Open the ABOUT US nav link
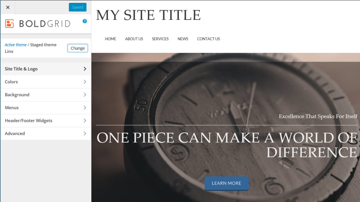The image size is (360, 202). click(x=134, y=39)
